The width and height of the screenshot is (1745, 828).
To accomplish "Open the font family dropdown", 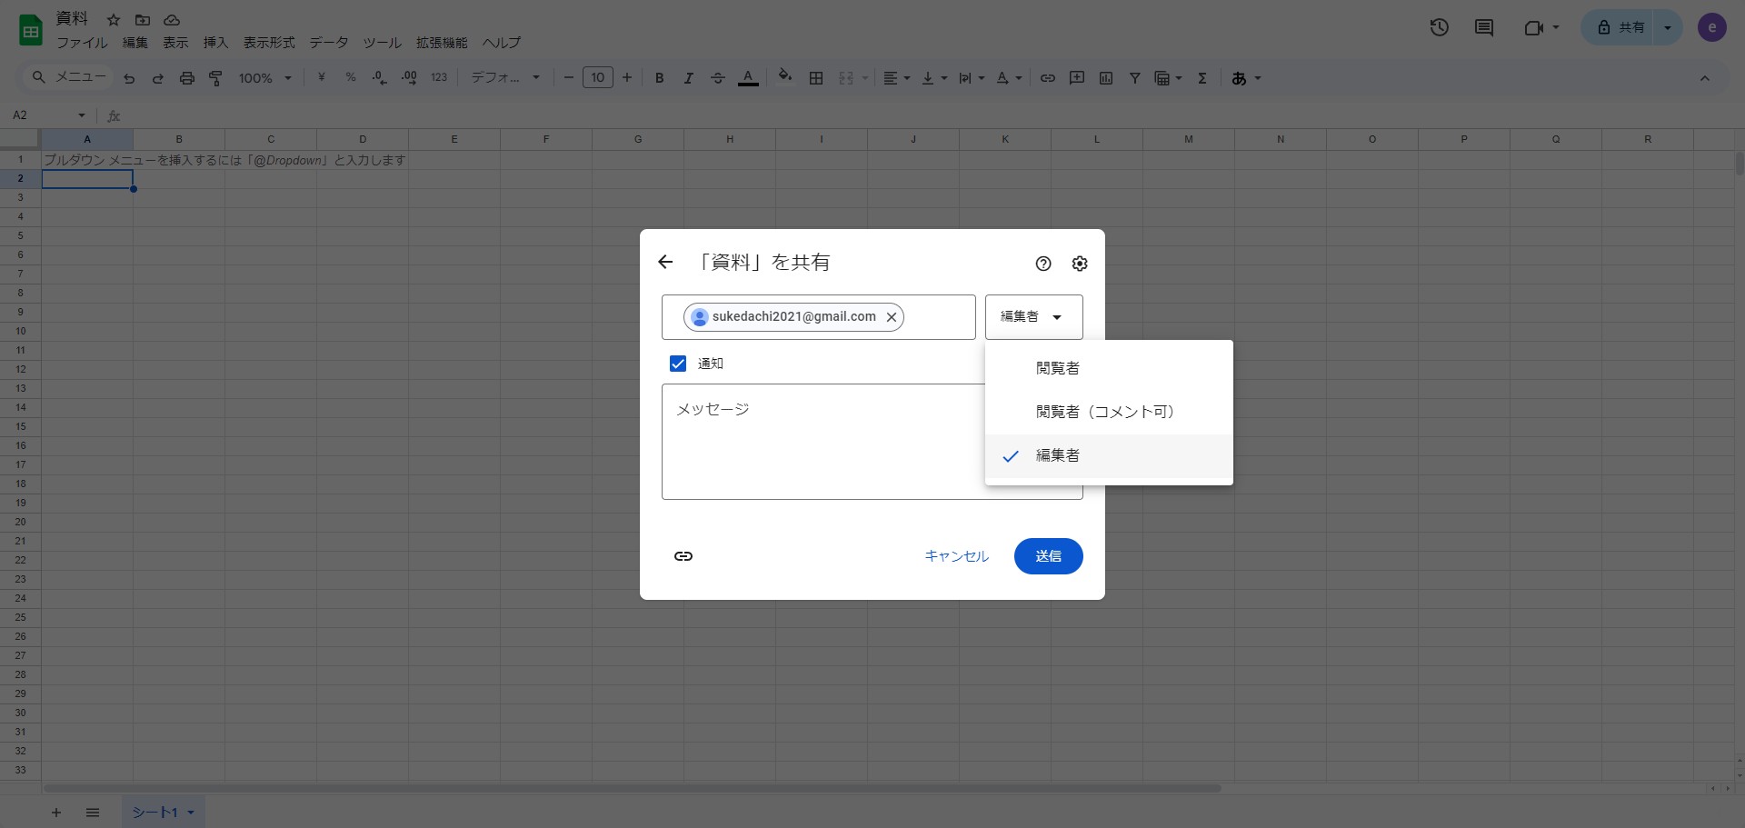I will 505,78.
